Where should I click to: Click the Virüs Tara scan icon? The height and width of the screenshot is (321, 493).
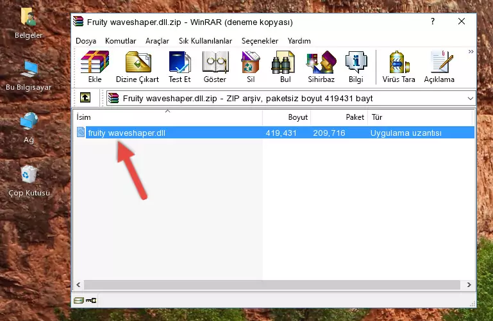399,67
